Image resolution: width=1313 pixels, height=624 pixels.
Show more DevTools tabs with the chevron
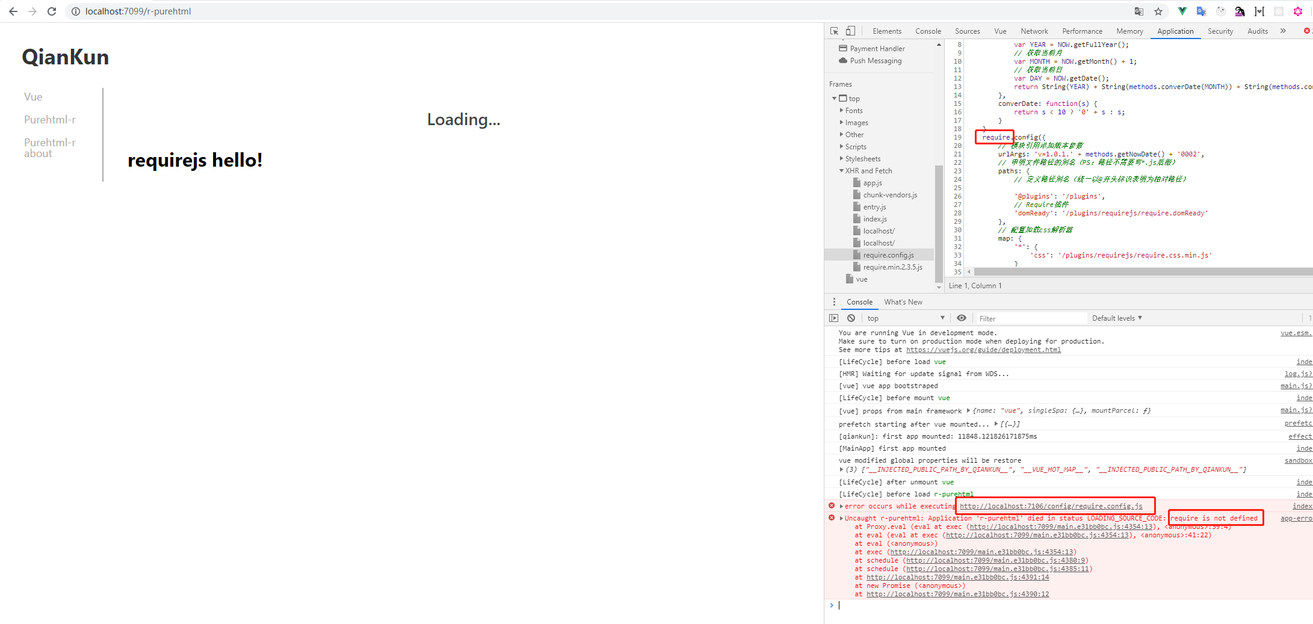coord(1283,31)
